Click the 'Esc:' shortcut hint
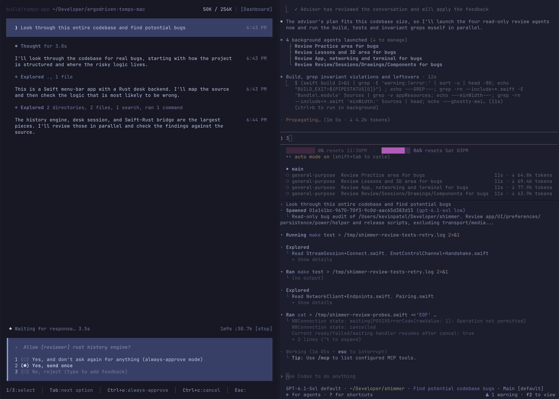The height and width of the screenshot is (399, 559). [x=240, y=390]
